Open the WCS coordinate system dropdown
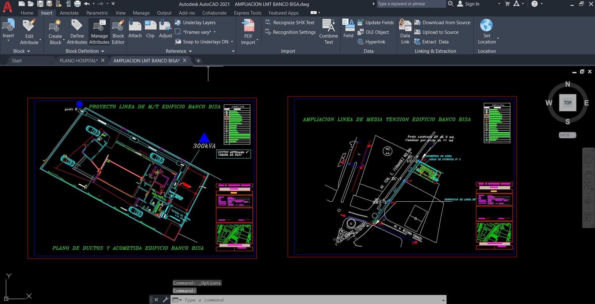The height and width of the screenshot is (304, 595). tap(567, 135)
